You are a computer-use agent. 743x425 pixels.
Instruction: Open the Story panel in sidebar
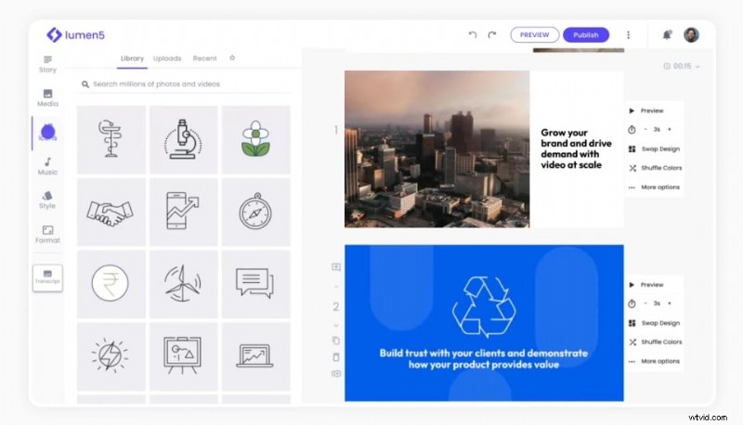point(47,63)
